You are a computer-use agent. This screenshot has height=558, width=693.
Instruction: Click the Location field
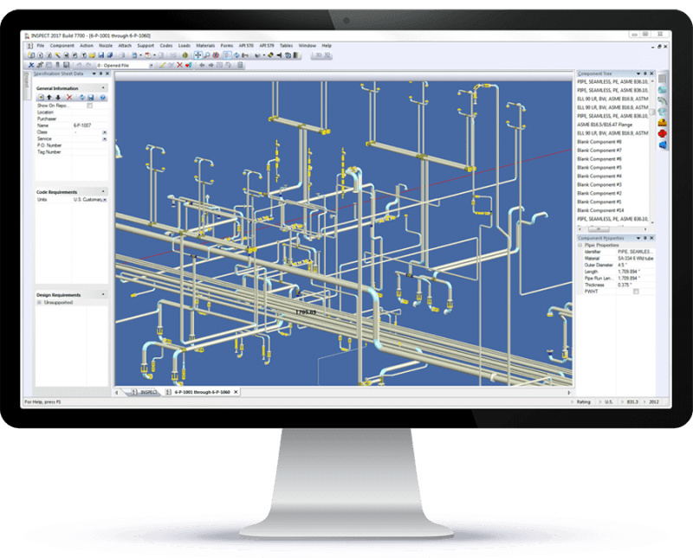(x=90, y=112)
